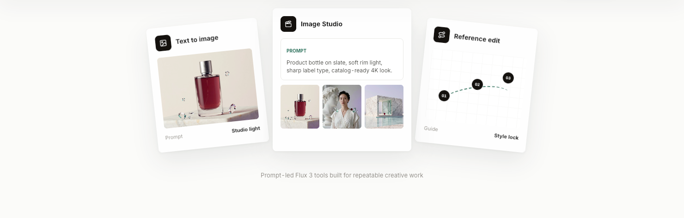Click the Guide label on Reference edit card
The height and width of the screenshot is (218, 684).
coord(431,129)
